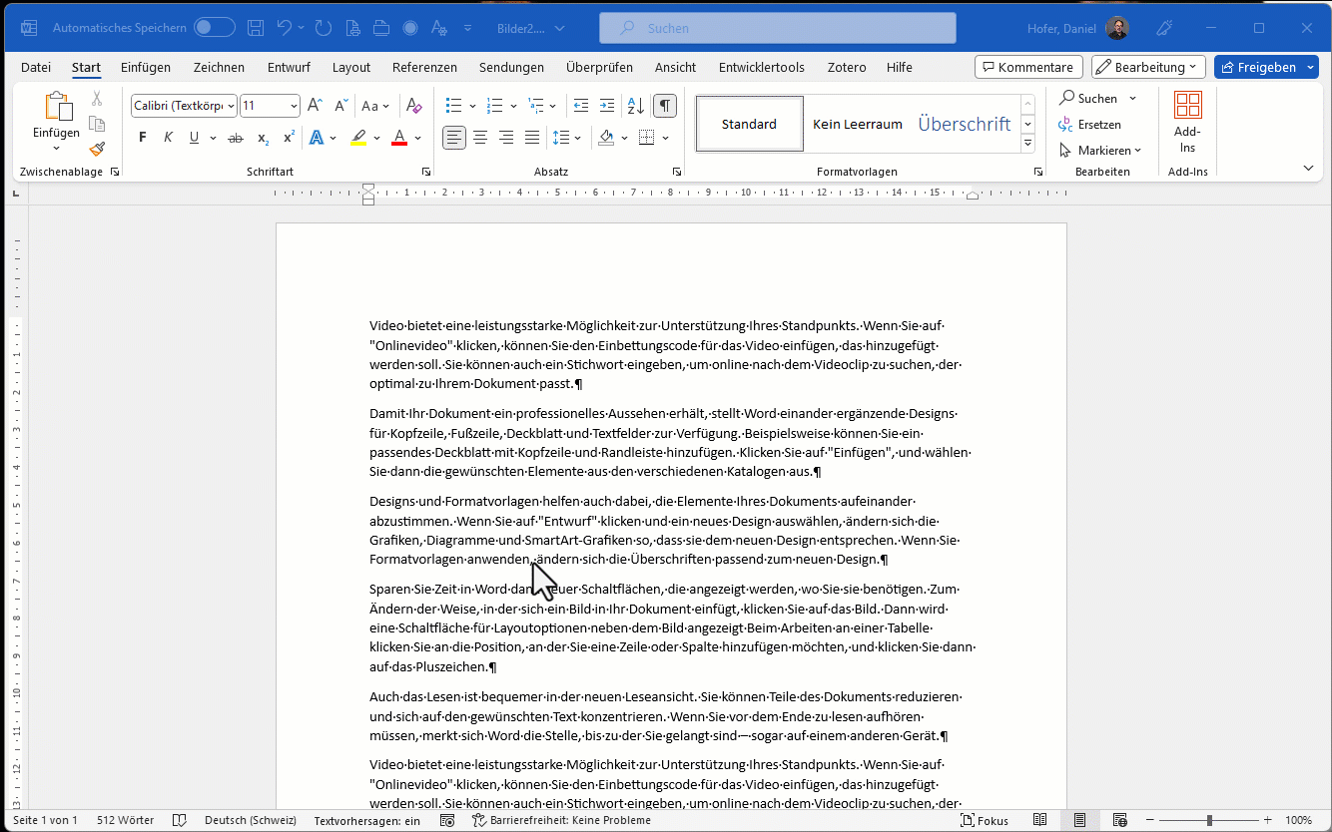Toggle Automatisches Speichern switch
The image size is (1332, 832).
215,28
